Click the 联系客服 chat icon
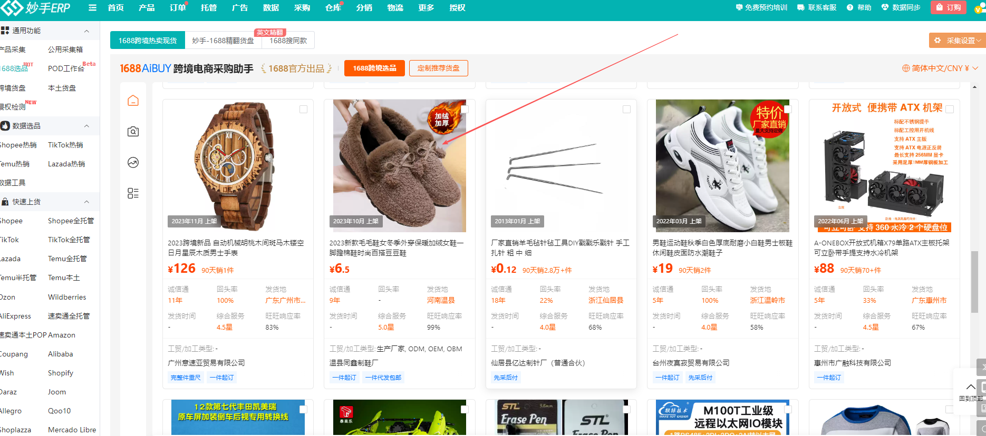The height and width of the screenshot is (436, 986). pos(801,8)
